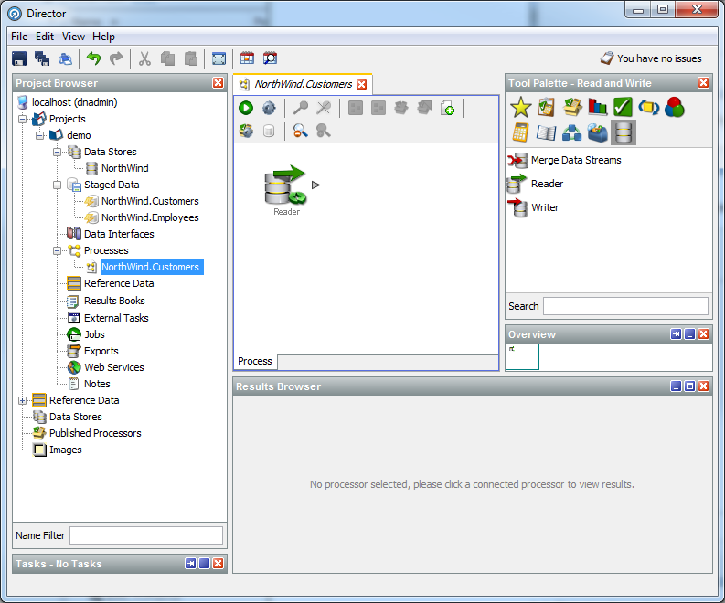The width and height of the screenshot is (725, 603).
Task: Open process execution preferences gear icon
Action: pyautogui.click(x=269, y=108)
